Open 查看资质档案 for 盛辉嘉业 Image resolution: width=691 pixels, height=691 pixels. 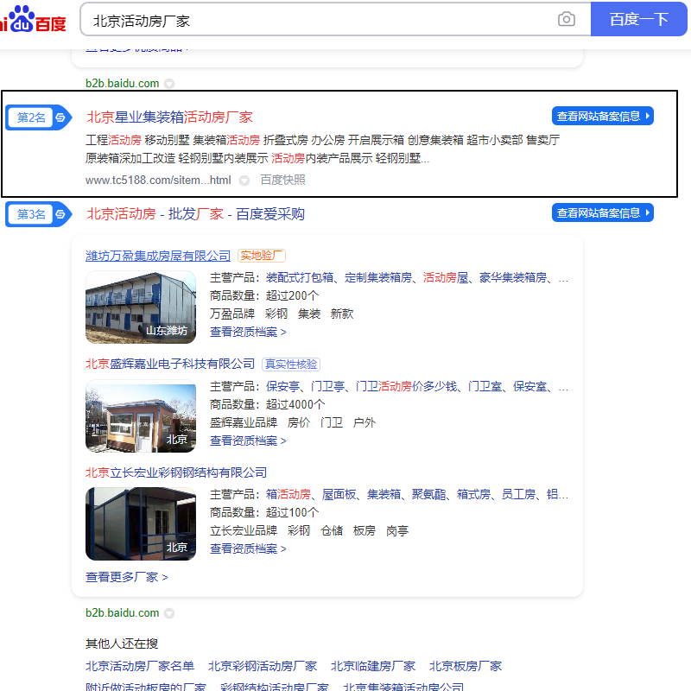point(248,441)
